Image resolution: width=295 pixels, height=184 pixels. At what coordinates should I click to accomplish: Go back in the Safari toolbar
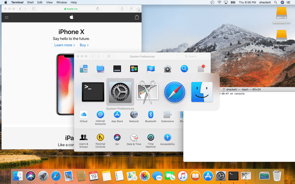[20, 9]
